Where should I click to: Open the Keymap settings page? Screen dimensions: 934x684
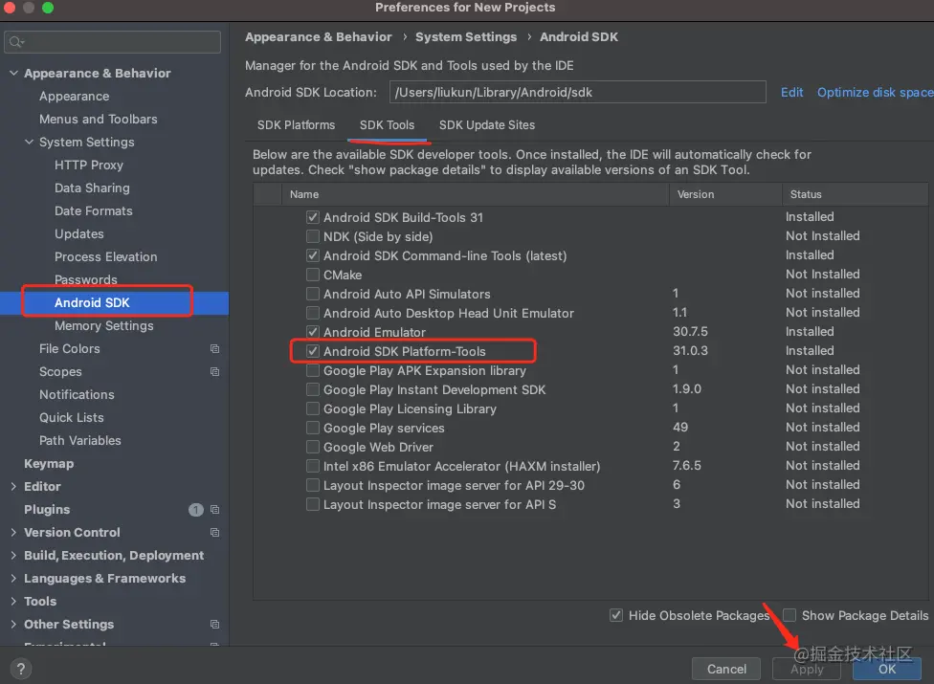pyautogui.click(x=49, y=464)
